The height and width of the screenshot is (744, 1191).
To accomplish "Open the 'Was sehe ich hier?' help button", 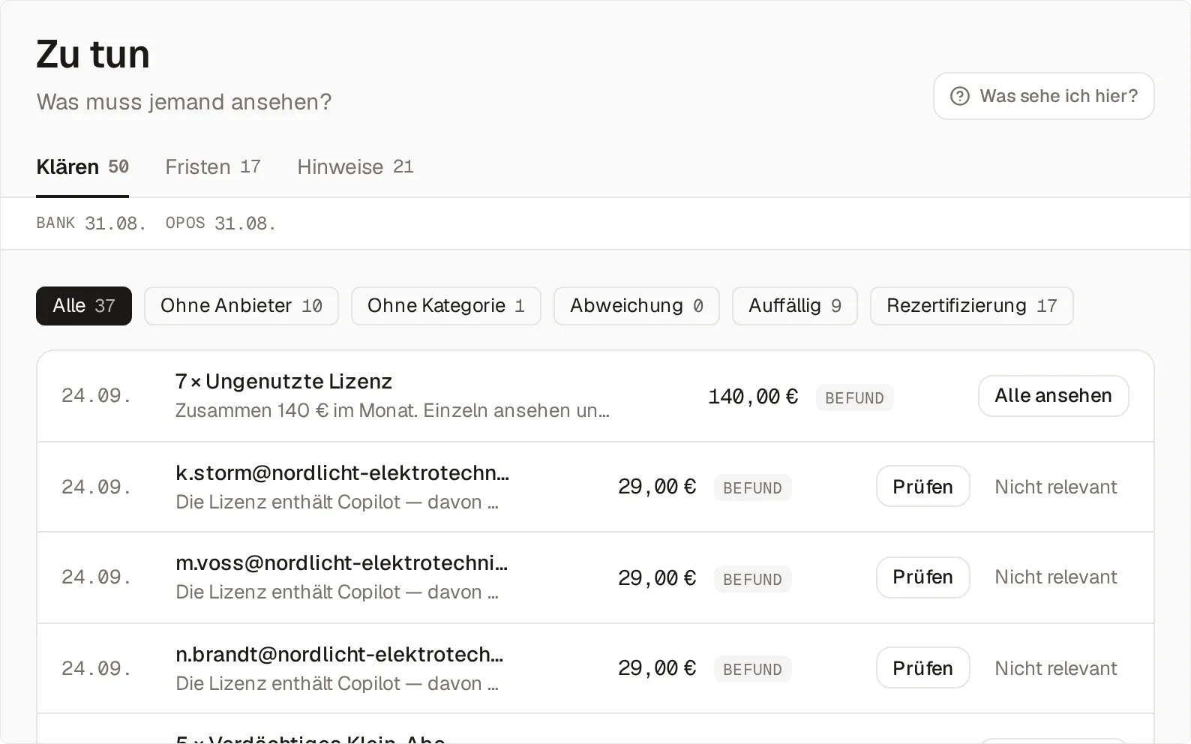I will pyautogui.click(x=1043, y=96).
